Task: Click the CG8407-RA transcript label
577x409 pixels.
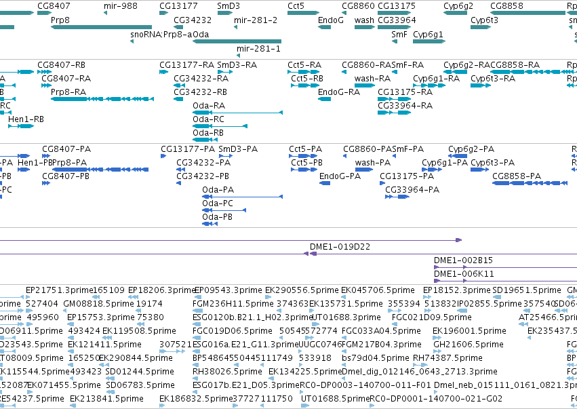Action: click(x=66, y=78)
